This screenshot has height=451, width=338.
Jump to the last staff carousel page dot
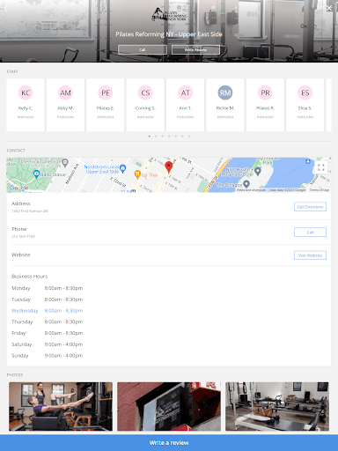[x=189, y=137]
